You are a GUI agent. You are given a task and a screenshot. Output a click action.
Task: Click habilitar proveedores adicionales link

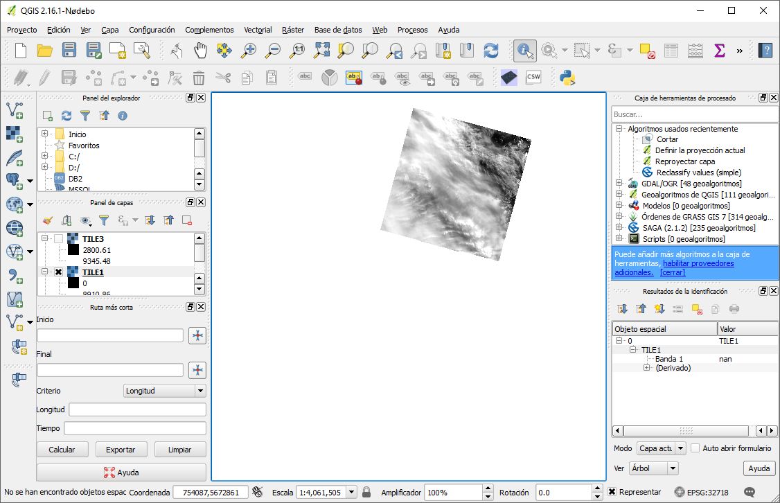tap(698, 263)
